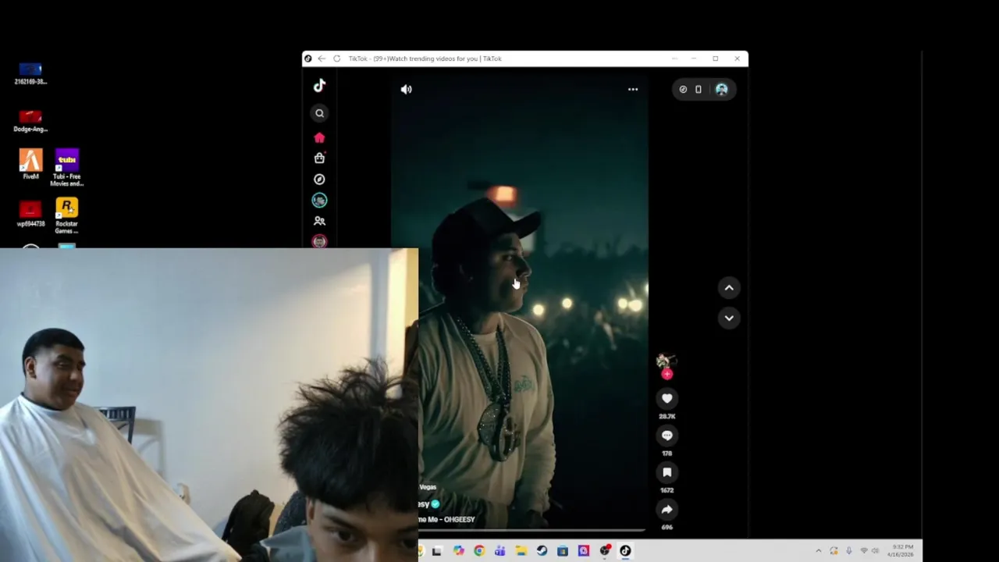Screen dimensions: 999x562
Task: Open the volume icon in the system tray
Action: 875,551
